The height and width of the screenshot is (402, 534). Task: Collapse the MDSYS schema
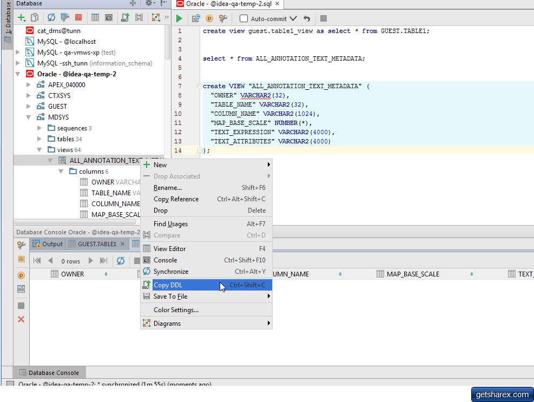[29, 117]
